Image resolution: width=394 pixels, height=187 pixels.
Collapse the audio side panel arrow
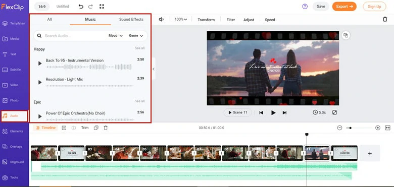point(154,69)
